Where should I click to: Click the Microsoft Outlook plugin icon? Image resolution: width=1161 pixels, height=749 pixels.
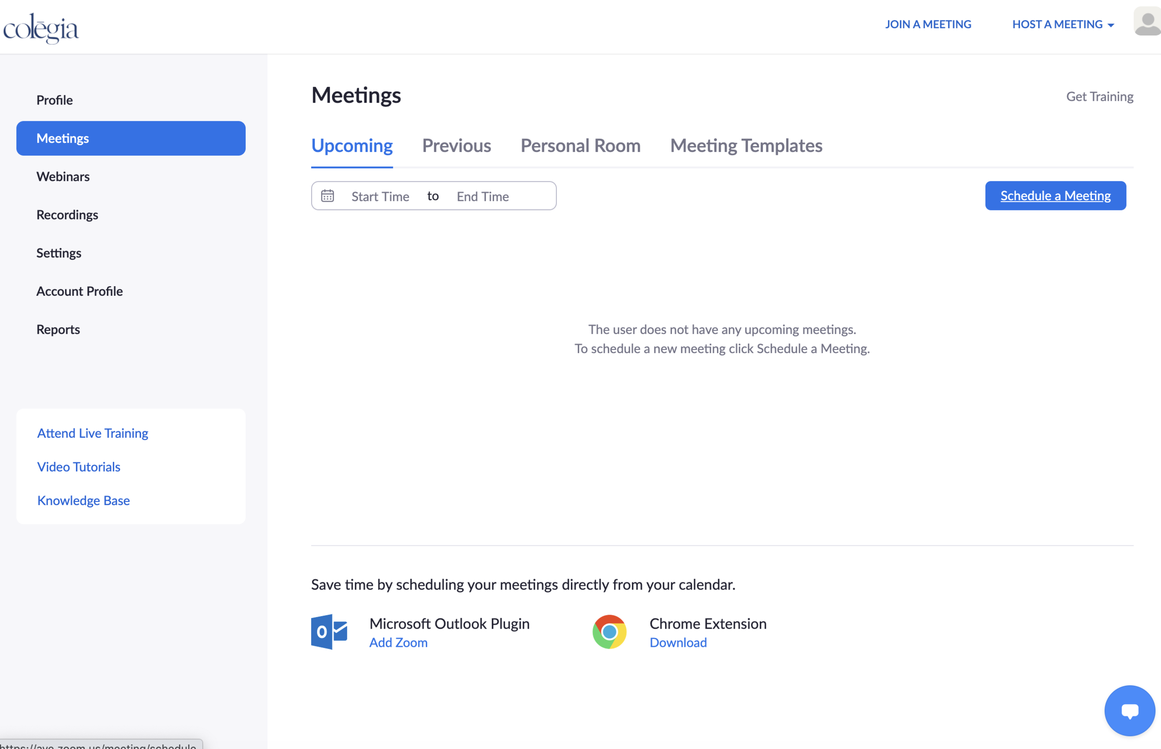click(x=330, y=631)
